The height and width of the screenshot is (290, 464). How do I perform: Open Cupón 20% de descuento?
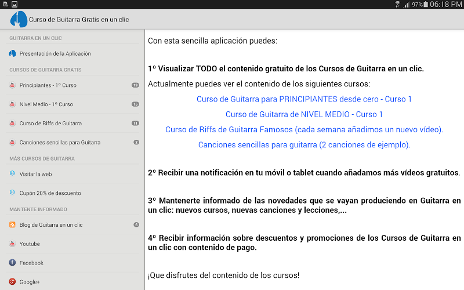72,193
